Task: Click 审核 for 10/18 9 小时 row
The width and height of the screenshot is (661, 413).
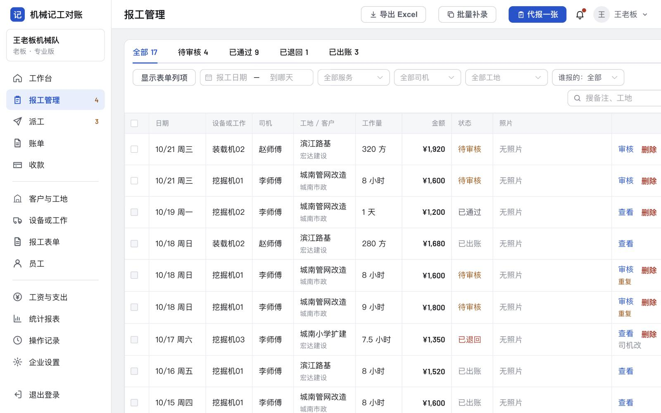Action: 626,301
